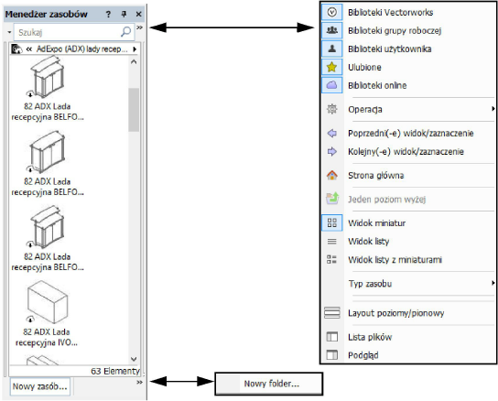Toggle the Ulubione star icon
The width and height of the screenshot is (498, 401).
[x=332, y=67]
